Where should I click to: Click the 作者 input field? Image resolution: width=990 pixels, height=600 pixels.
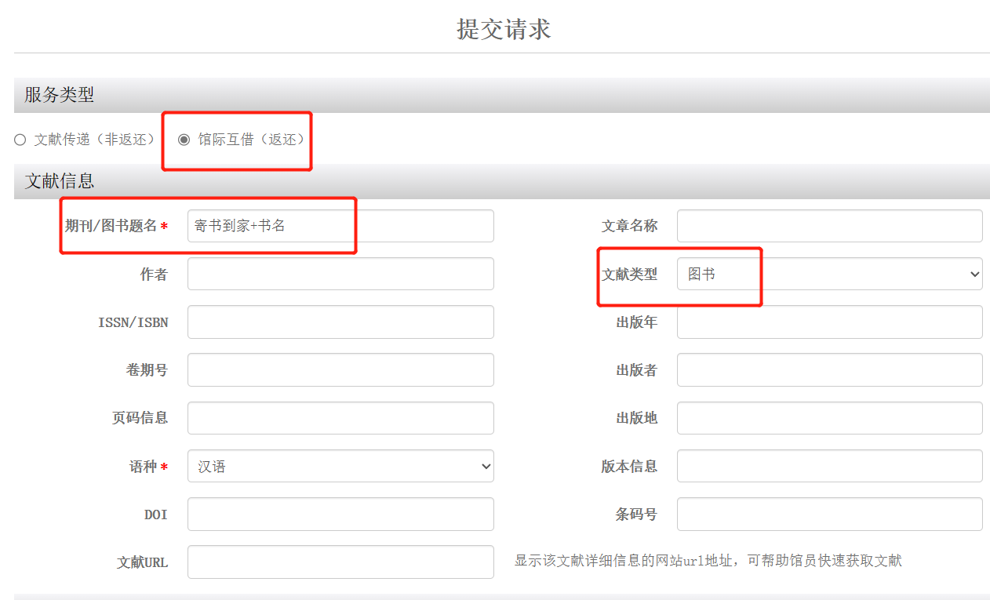coord(340,274)
